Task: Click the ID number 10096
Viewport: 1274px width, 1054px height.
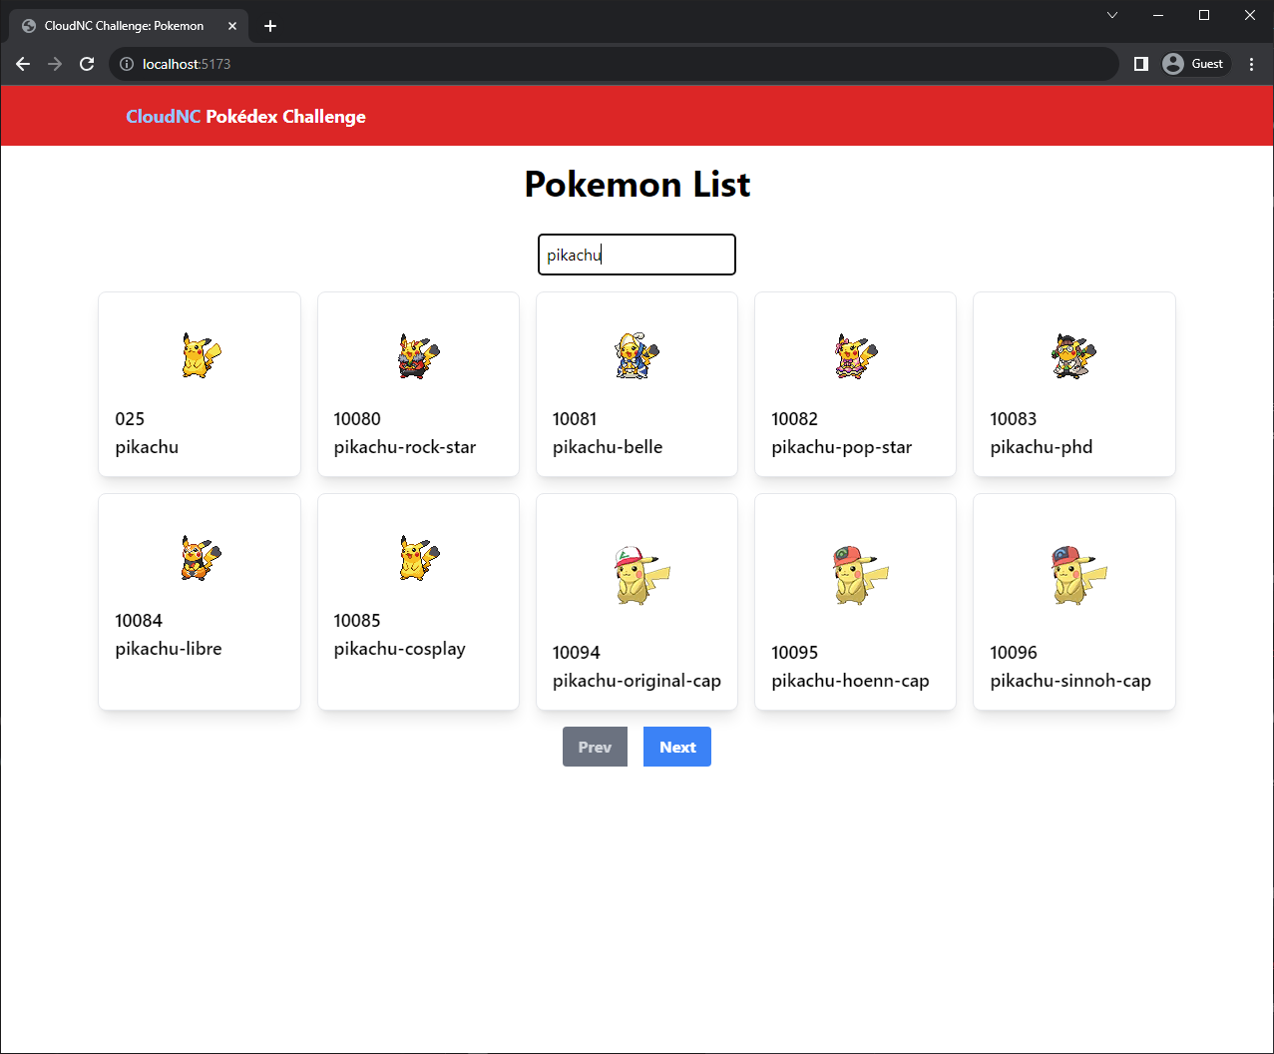Action: tap(1014, 653)
